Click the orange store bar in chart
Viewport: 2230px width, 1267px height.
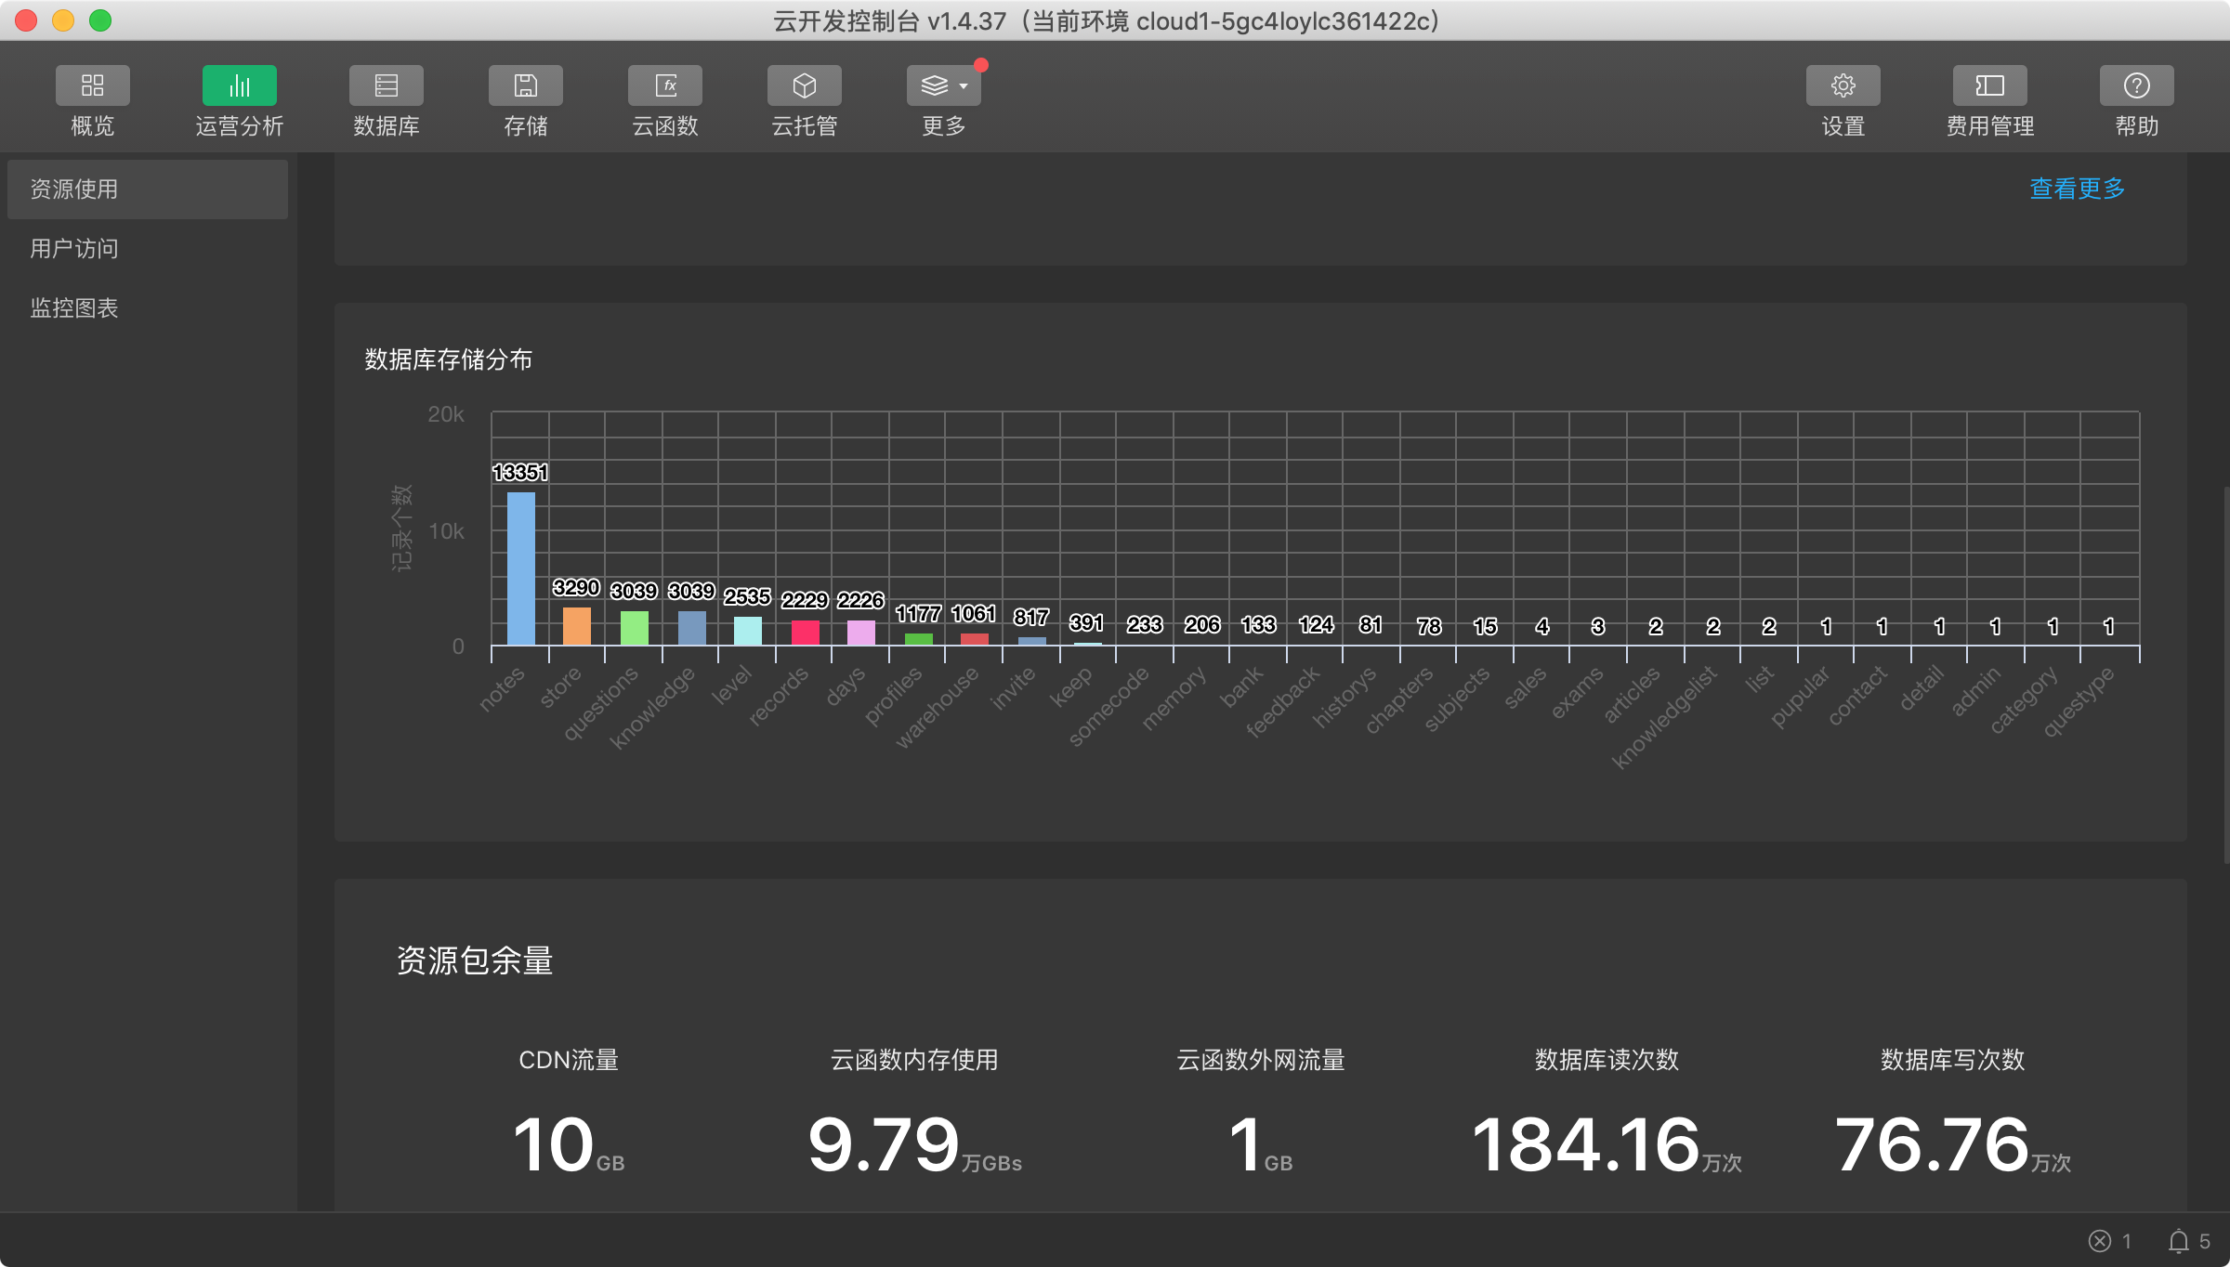(x=576, y=626)
